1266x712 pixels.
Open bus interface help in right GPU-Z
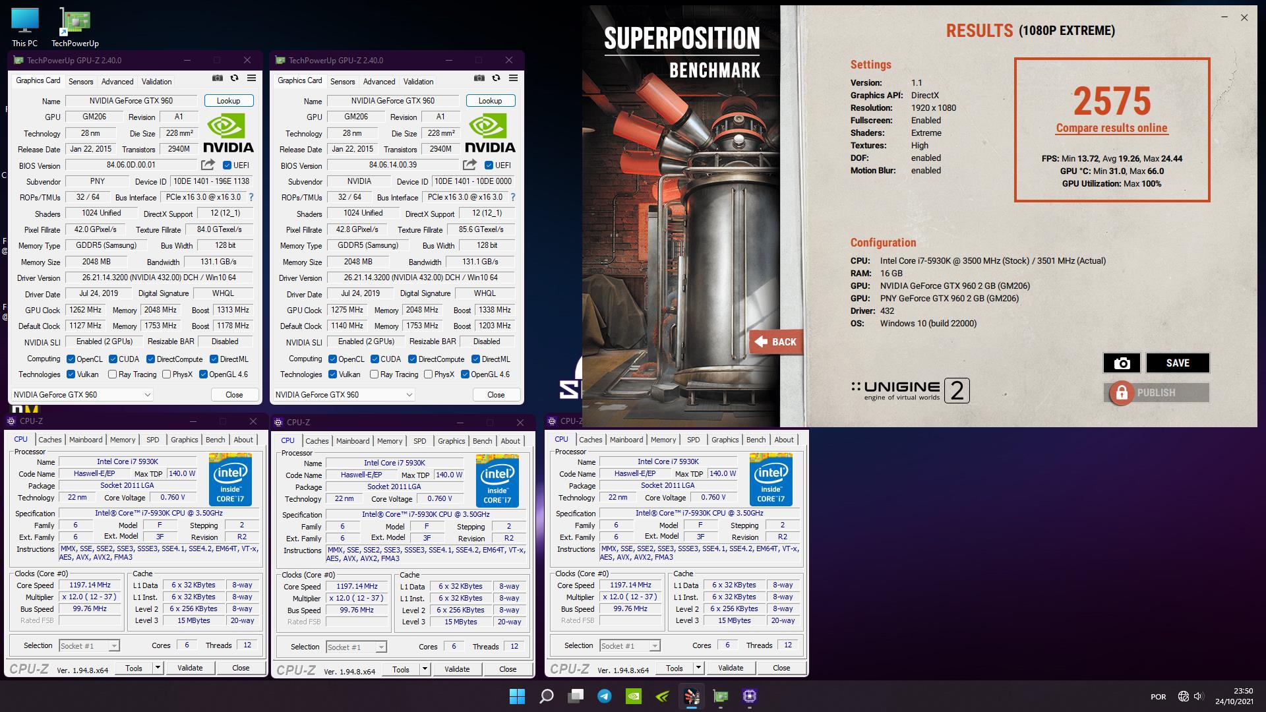(x=513, y=197)
